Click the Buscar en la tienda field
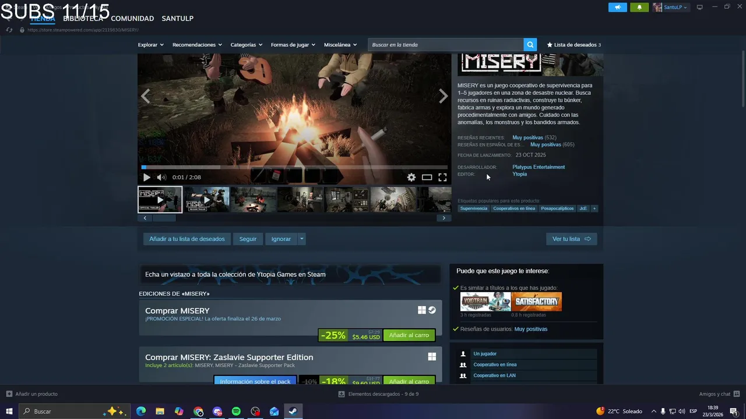 click(446, 45)
